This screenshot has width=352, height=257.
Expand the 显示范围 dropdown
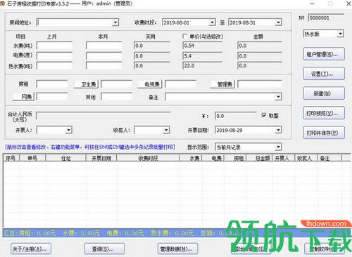tap(278, 147)
